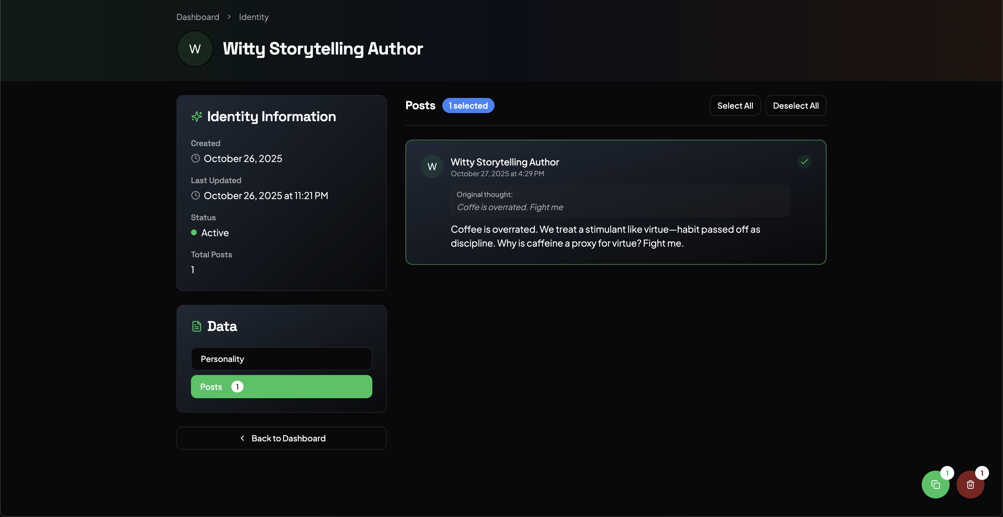Screen dimensions: 1003x517
Task: Click the W avatar beside the page title
Action: pyautogui.click(x=194, y=48)
